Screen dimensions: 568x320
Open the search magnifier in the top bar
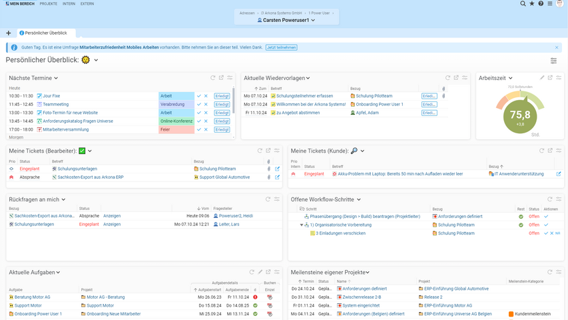tap(523, 4)
